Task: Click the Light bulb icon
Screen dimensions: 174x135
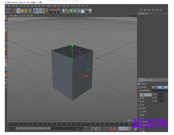Action: [90, 11]
